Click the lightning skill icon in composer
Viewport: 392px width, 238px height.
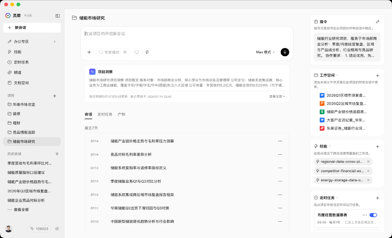(147, 52)
